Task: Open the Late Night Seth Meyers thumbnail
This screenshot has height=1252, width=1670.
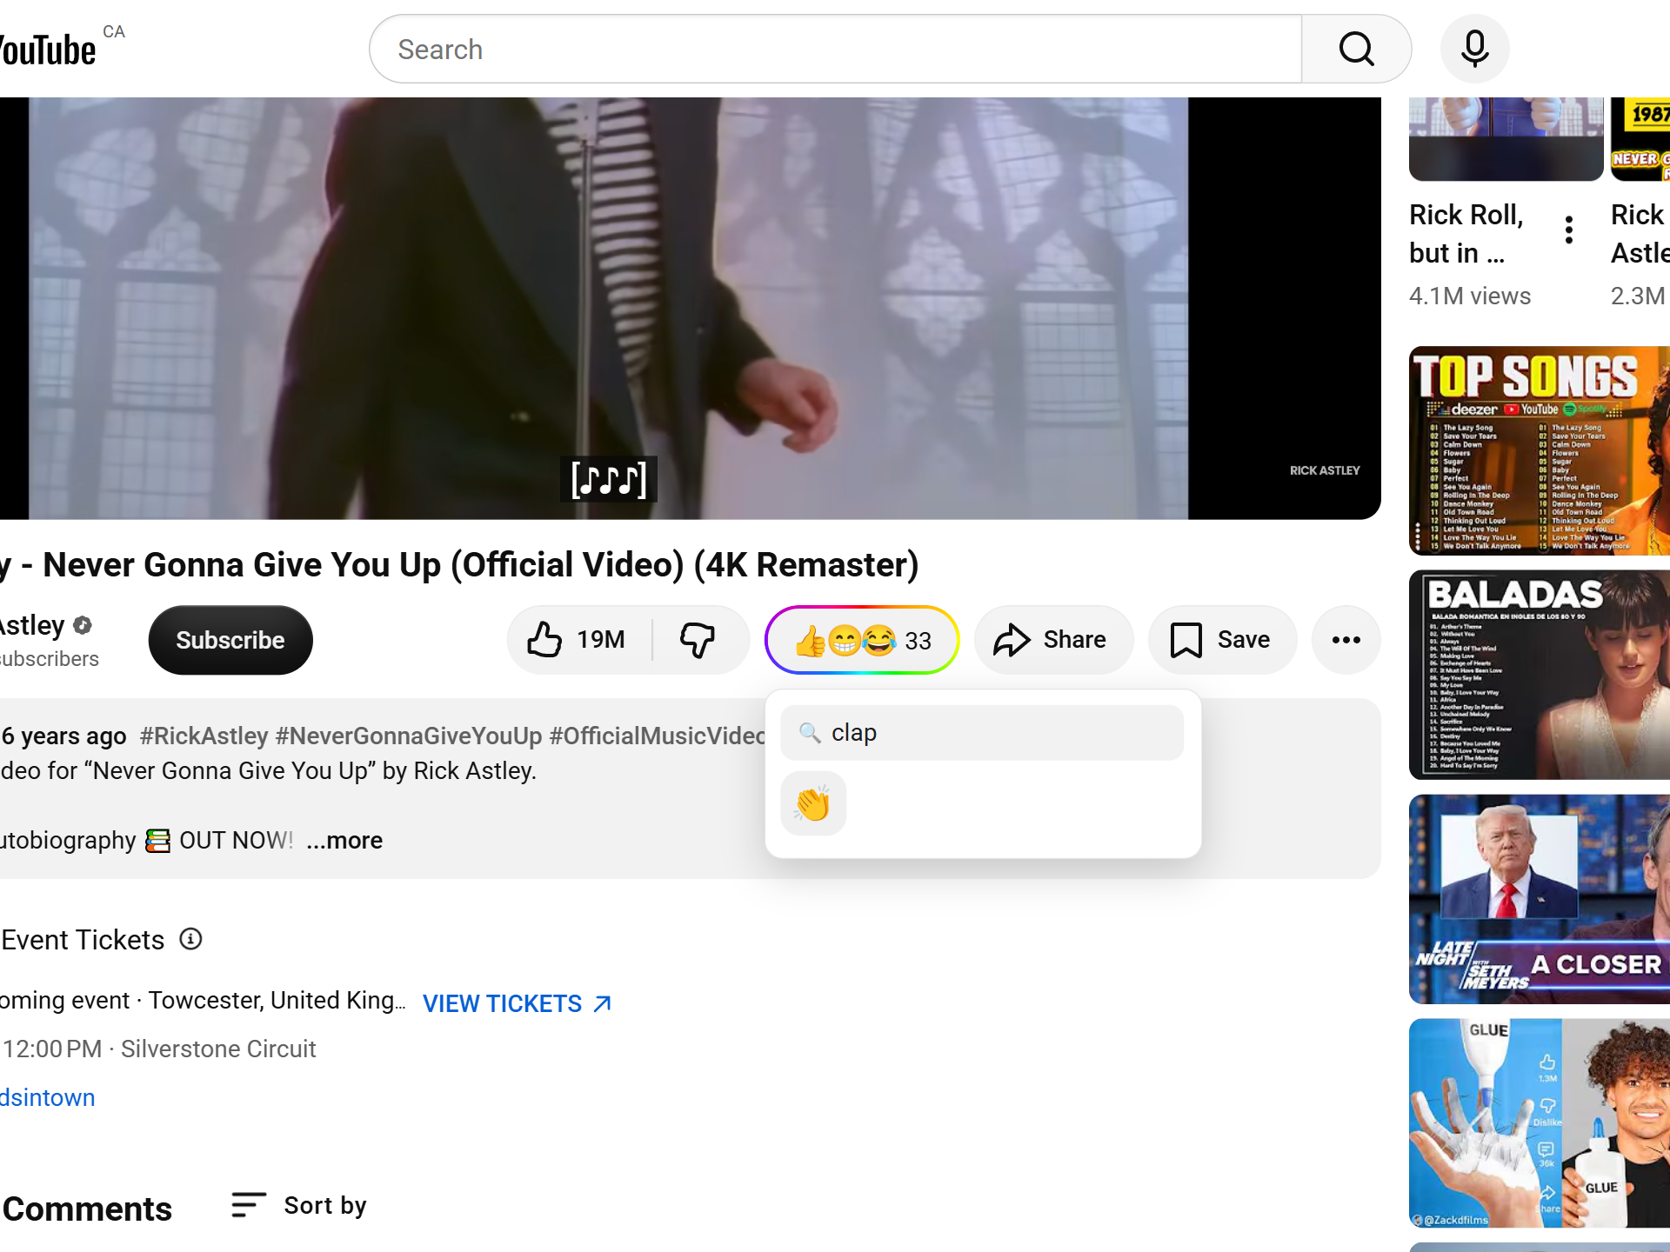Action: coord(1540,899)
